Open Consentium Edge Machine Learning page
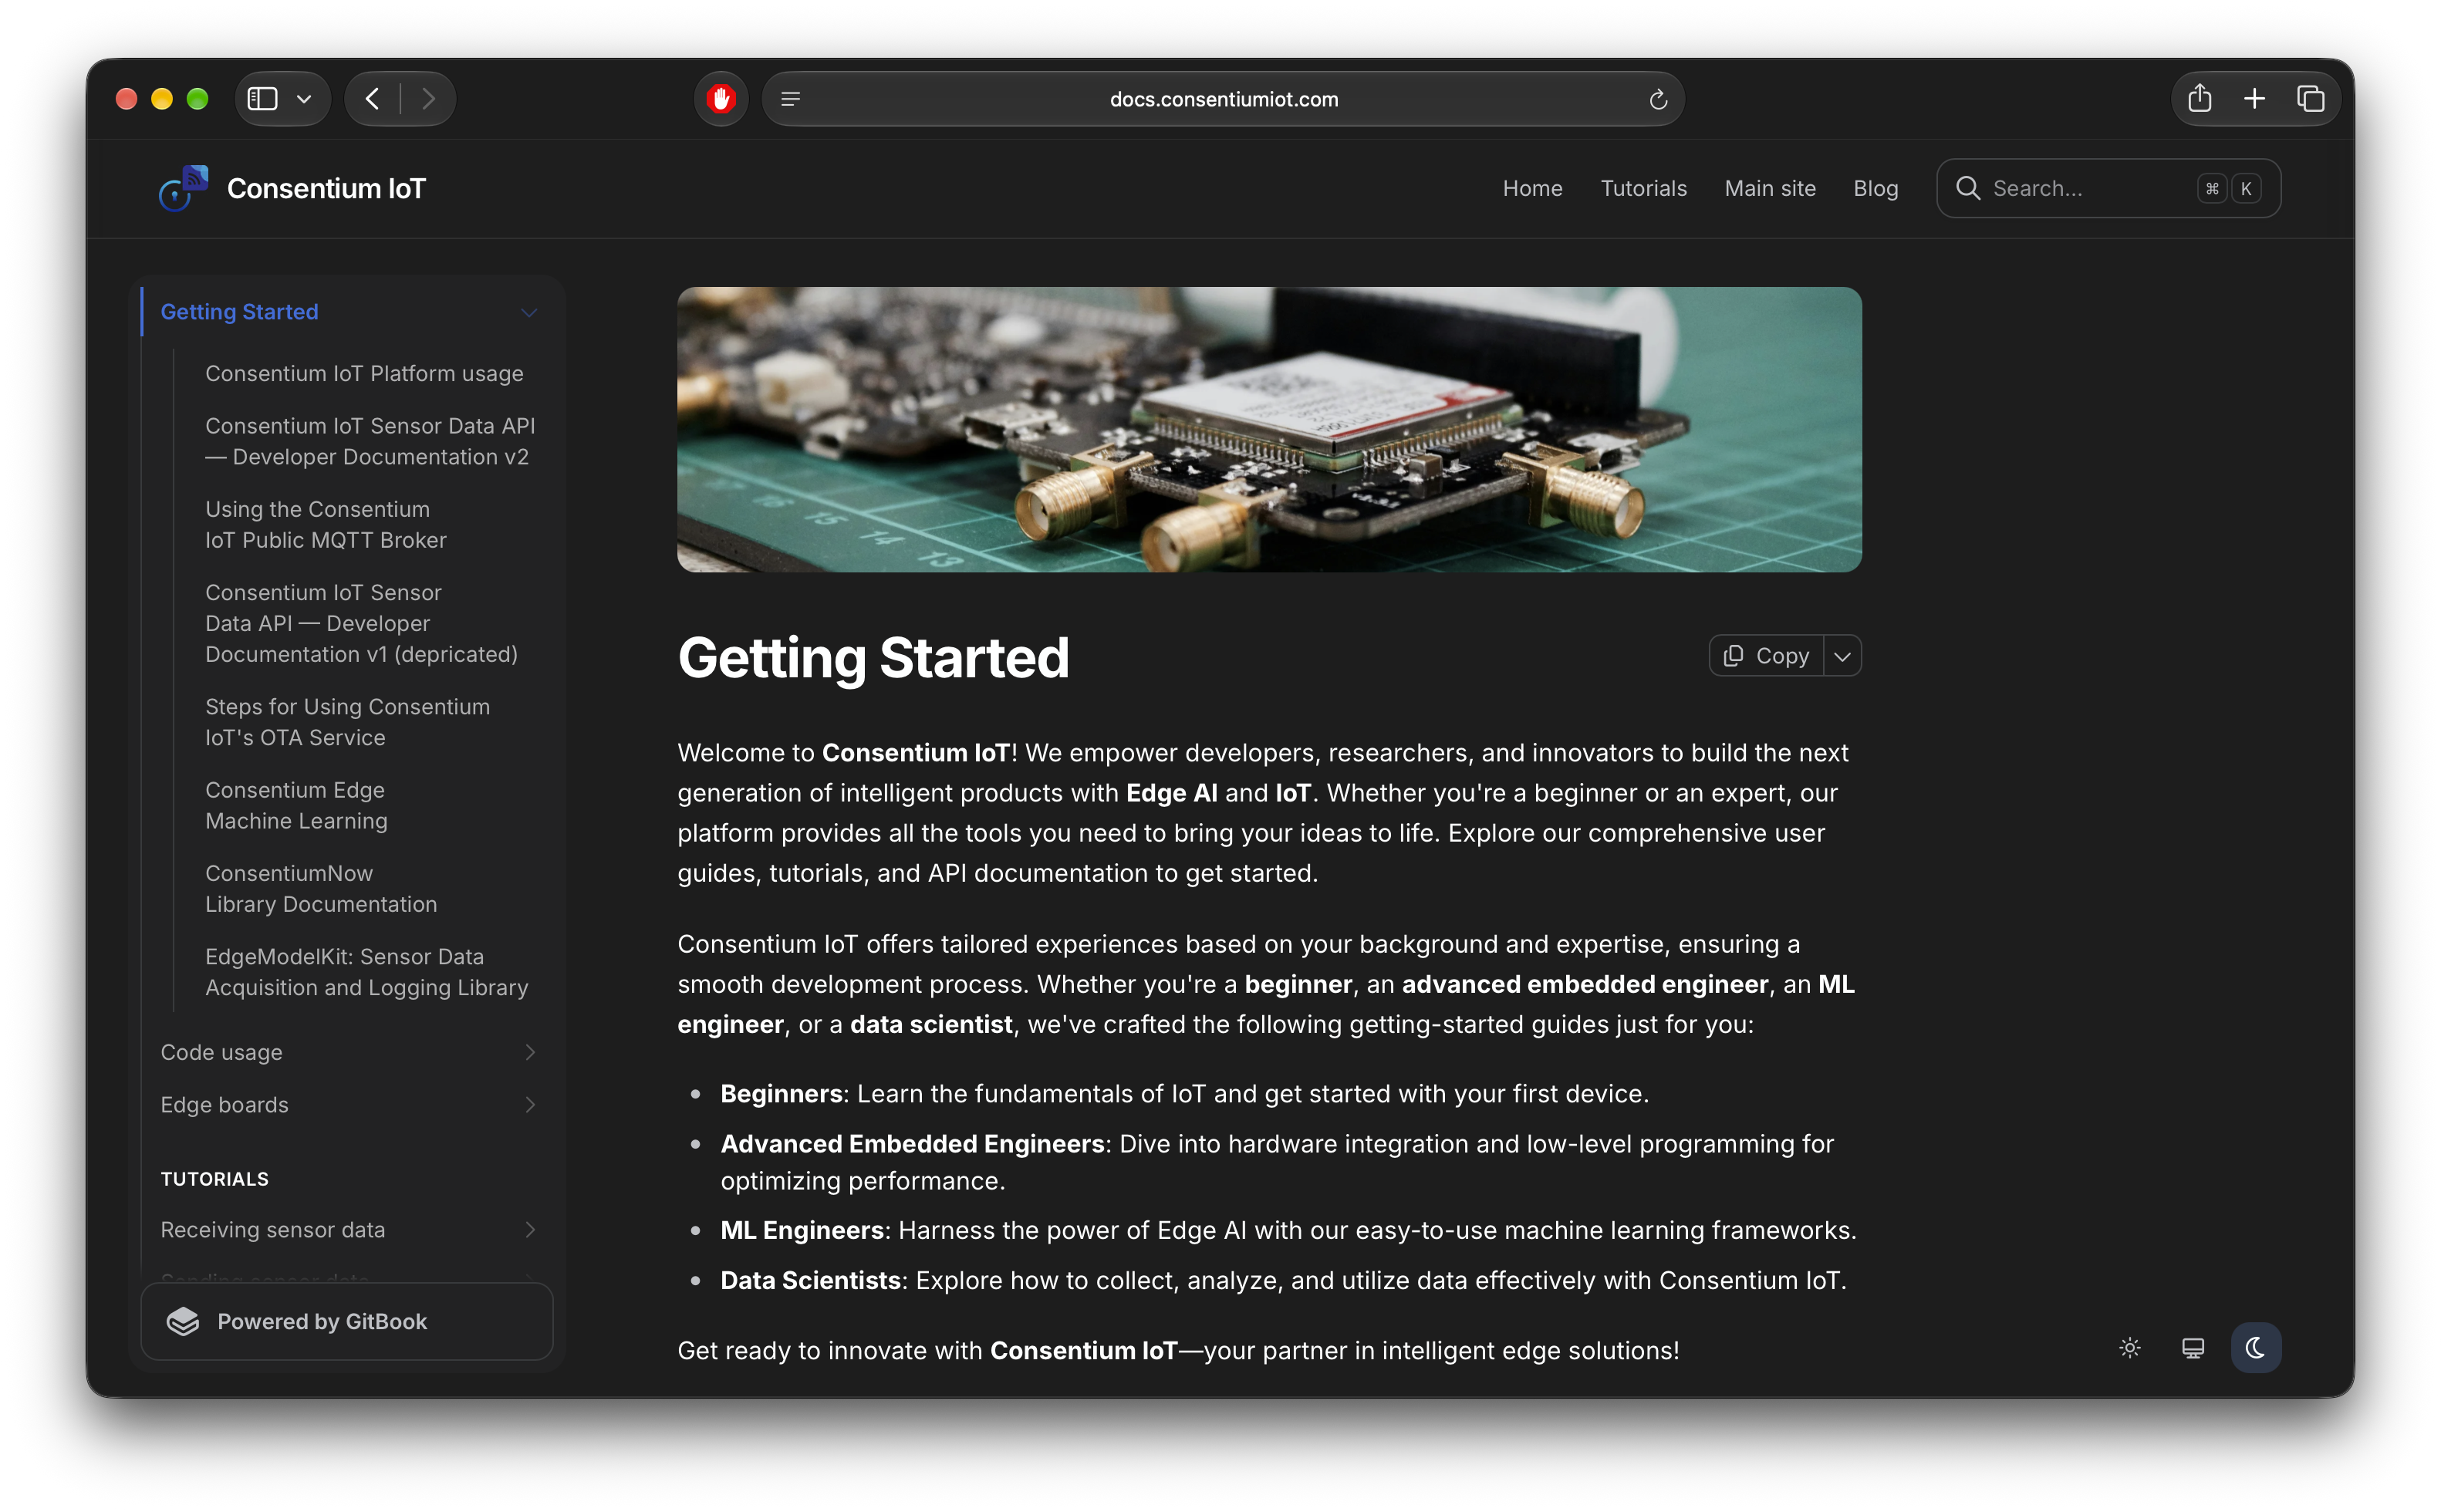Viewport: 2441px width, 1512px height. click(x=296, y=805)
